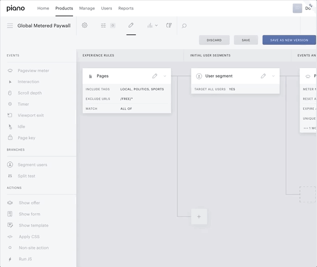Click the ALL OF match value
The image size is (317, 267).
(x=126, y=109)
